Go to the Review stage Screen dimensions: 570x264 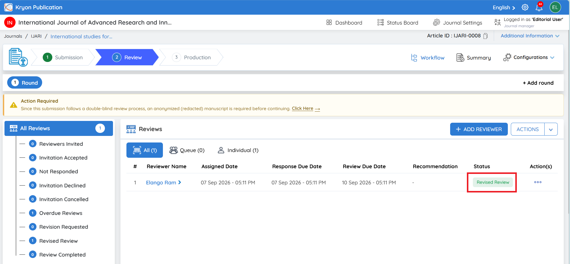[x=127, y=57]
